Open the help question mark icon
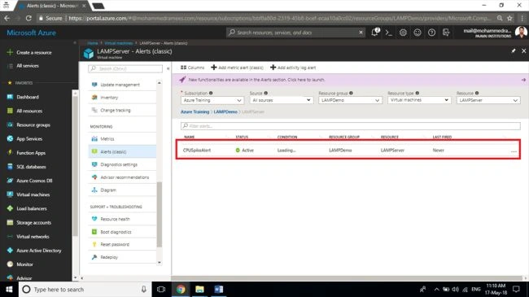 click(431, 33)
